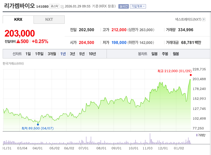This screenshot has width=211, height=155.
Task: Click the 실시간 realtime badge
Action: (x=123, y=6)
